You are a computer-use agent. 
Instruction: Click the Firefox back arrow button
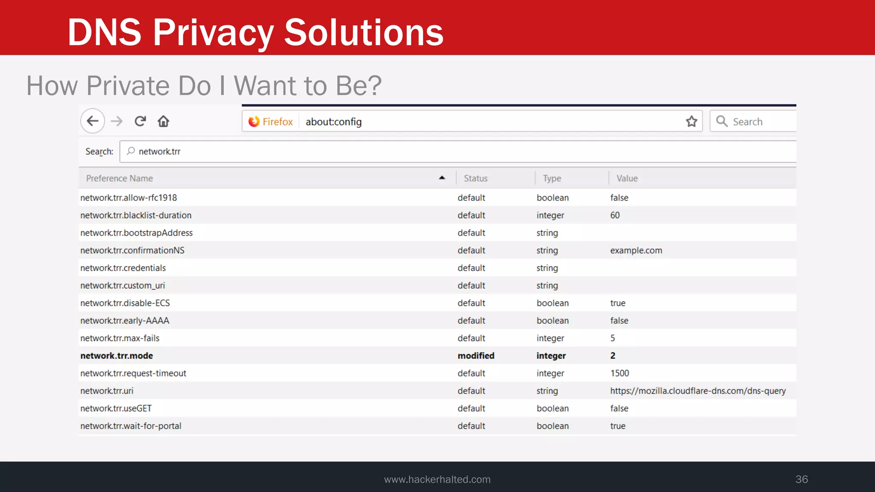click(93, 121)
